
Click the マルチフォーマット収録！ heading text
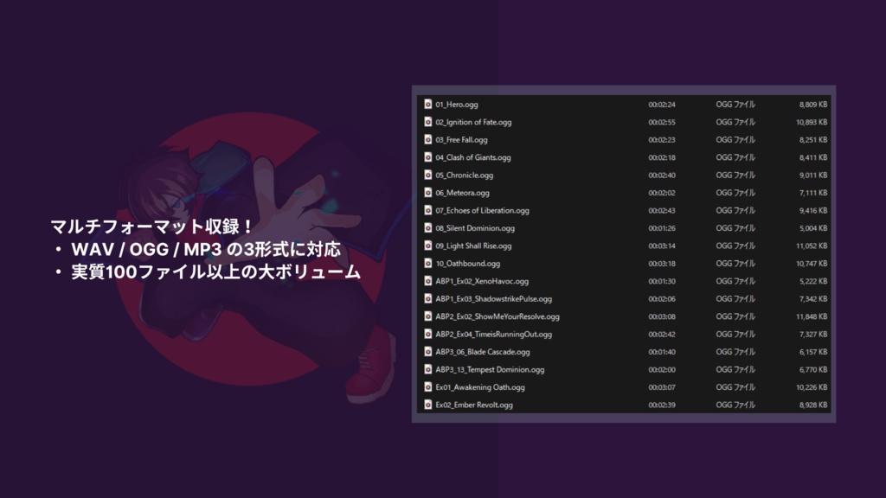(152, 227)
